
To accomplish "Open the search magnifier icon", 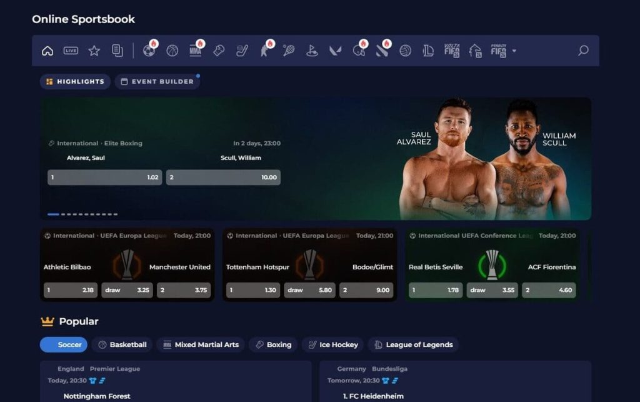I will [x=583, y=51].
